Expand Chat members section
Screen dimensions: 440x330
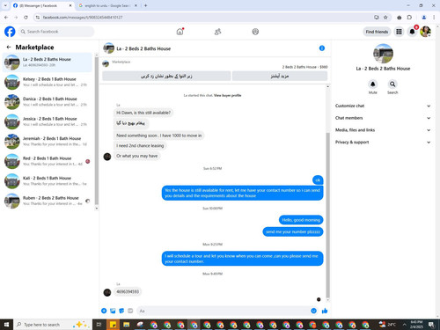pos(383,118)
